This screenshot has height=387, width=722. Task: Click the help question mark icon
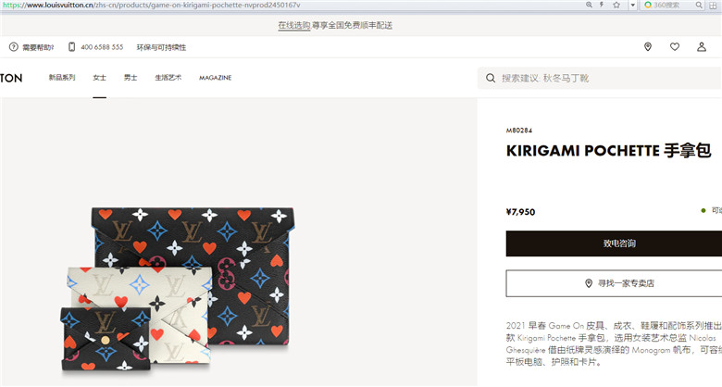pyautogui.click(x=14, y=47)
